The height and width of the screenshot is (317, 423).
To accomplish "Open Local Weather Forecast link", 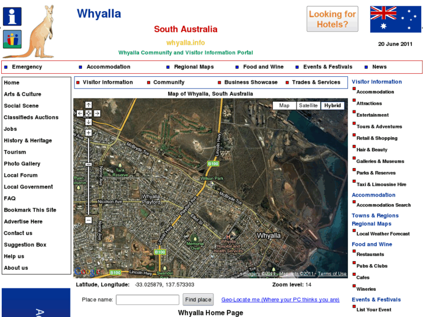I will click(383, 234).
